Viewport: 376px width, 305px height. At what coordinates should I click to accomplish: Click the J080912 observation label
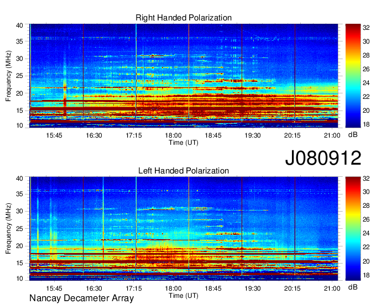pos(323,157)
